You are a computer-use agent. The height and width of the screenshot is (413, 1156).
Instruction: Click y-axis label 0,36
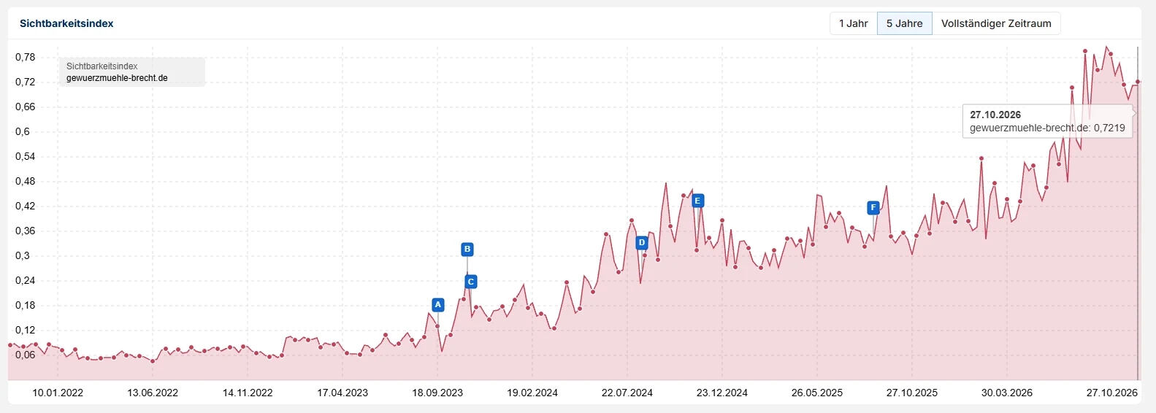pyautogui.click(x=26, y=231)
